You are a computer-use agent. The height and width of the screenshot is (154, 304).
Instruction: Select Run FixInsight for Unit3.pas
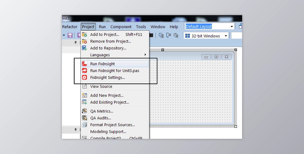(115, 71)
